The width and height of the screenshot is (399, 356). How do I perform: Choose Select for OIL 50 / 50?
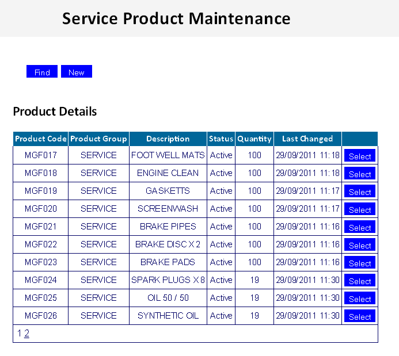[359, 298]
